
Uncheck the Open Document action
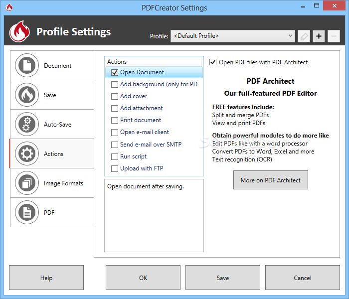click(x=115, y=72)
